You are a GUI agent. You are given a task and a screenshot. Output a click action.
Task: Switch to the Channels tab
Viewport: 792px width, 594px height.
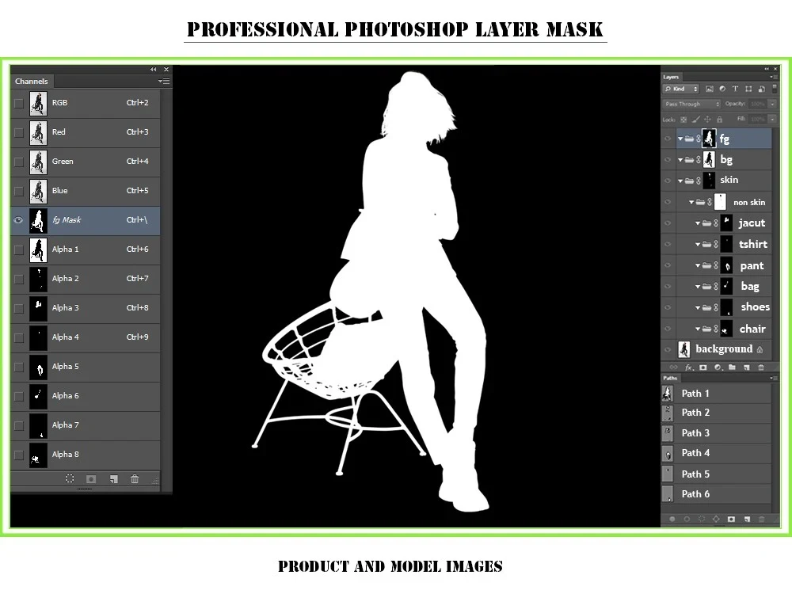[31, 81]
